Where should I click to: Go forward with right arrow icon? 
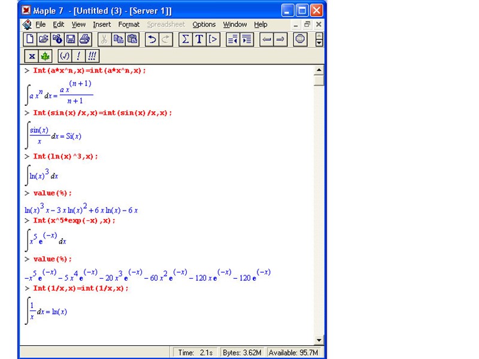pyautogui.click(x=280, y=39)
